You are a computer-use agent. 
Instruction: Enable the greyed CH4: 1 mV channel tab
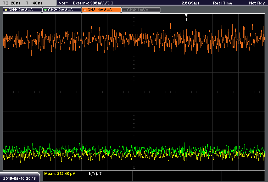click(x=141, y=10)
